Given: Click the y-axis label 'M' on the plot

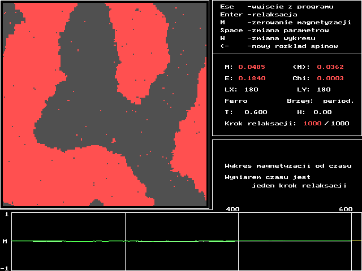Looking at the screenshot, I should coord(5,242).
